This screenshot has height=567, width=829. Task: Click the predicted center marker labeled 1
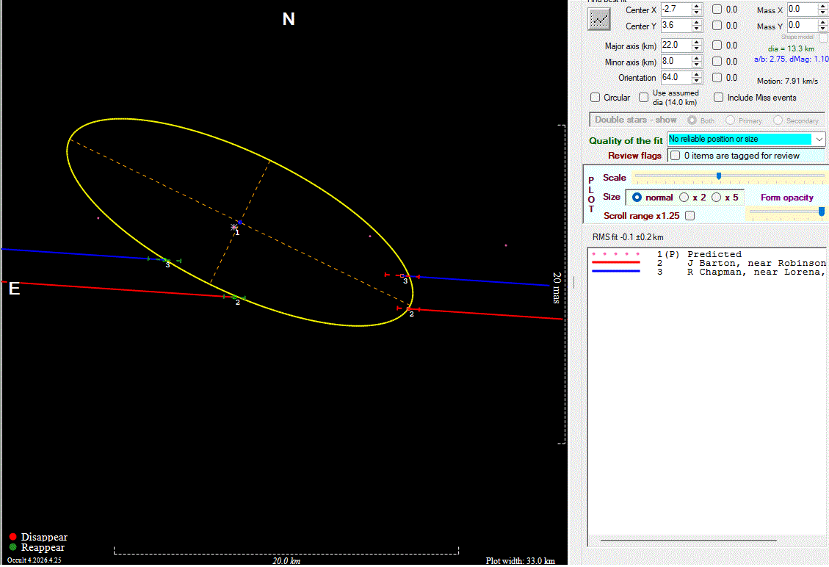pos(234,227)
